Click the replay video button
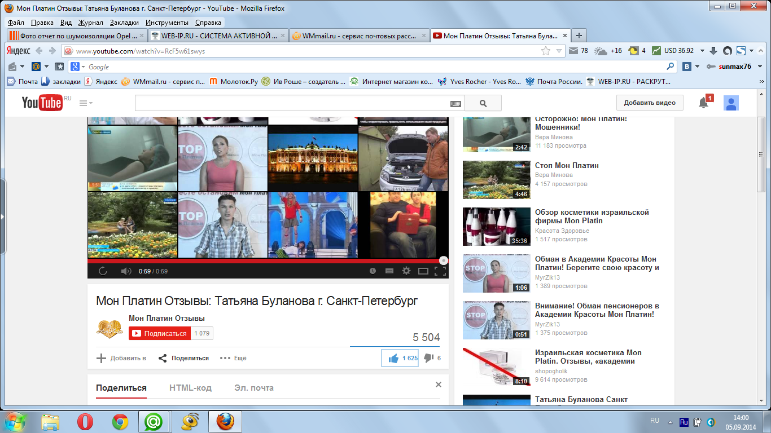Screen dimensions: 771x433 [x=103, y=271]
